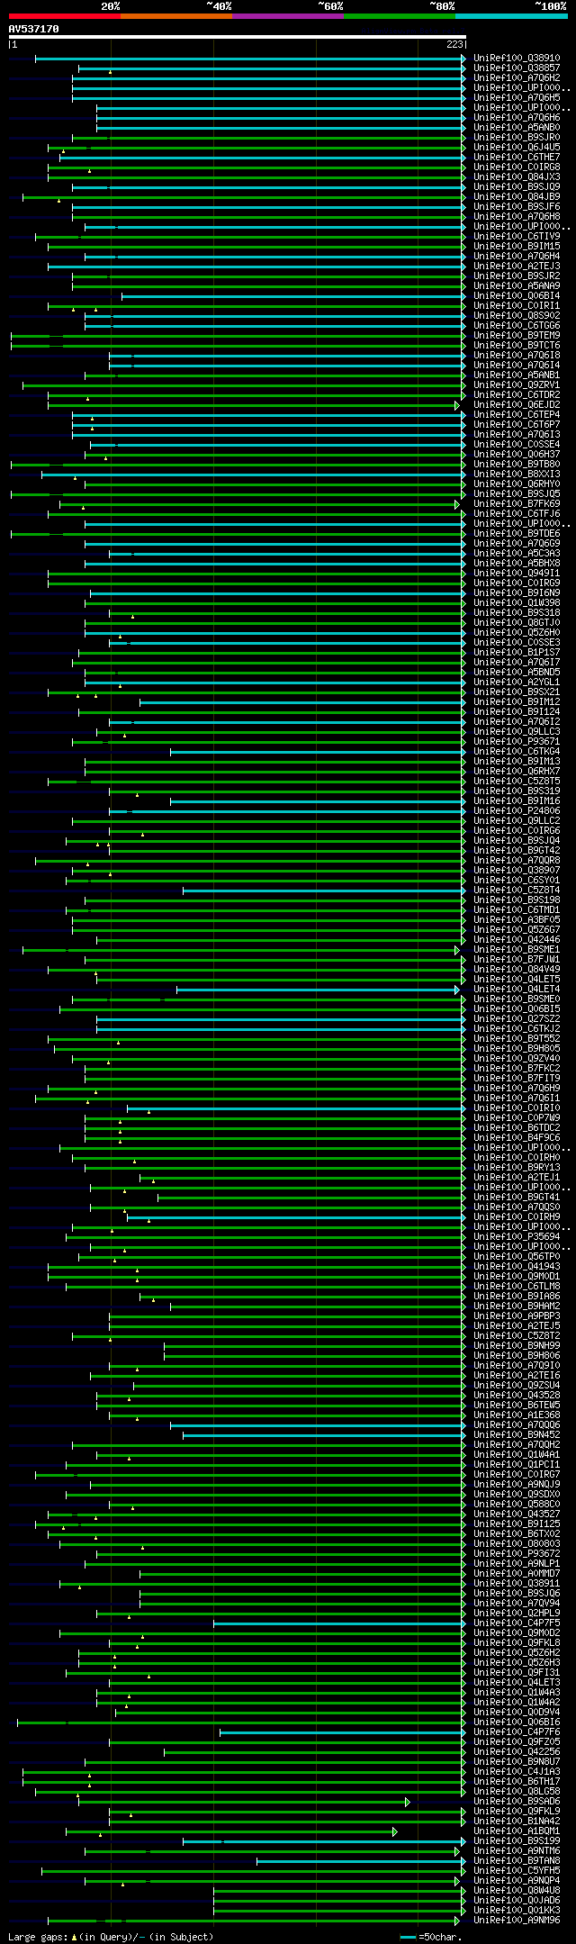Image resolution: width=576 pixels, height=1944 pixels.
Task: Select the UniRef100_Q1W398 label
Action: coord(517,603)
